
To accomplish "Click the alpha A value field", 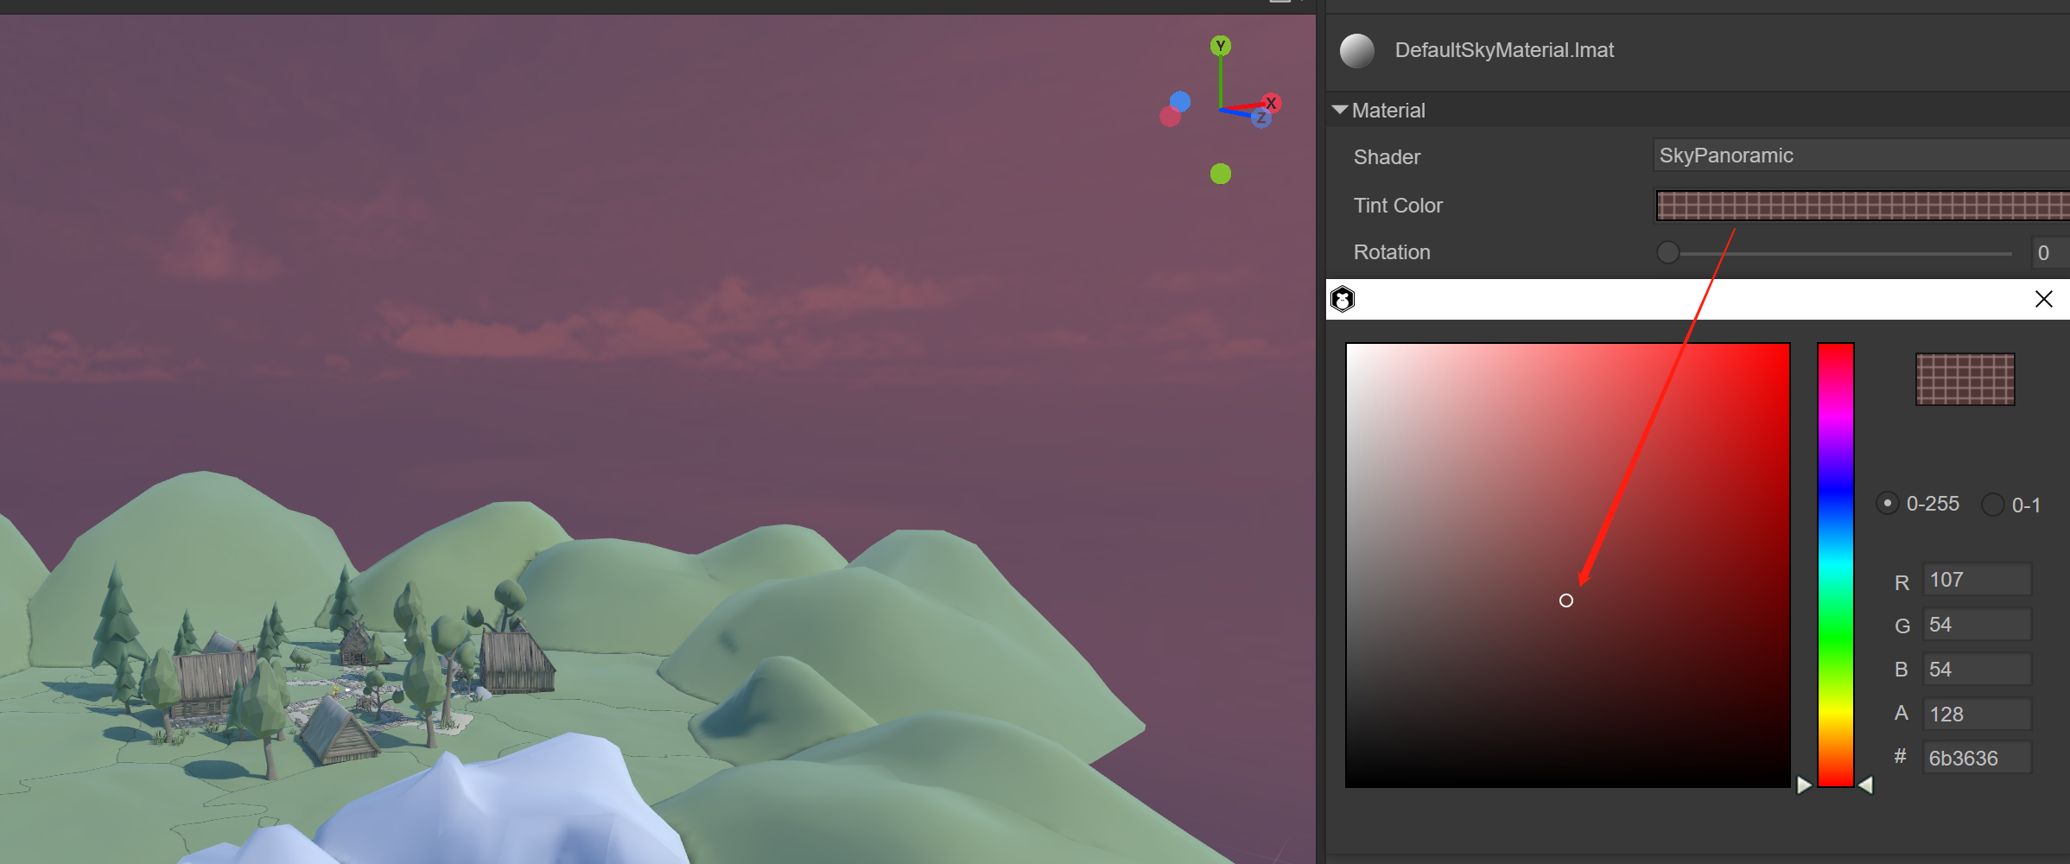I will coord(1976,715).
